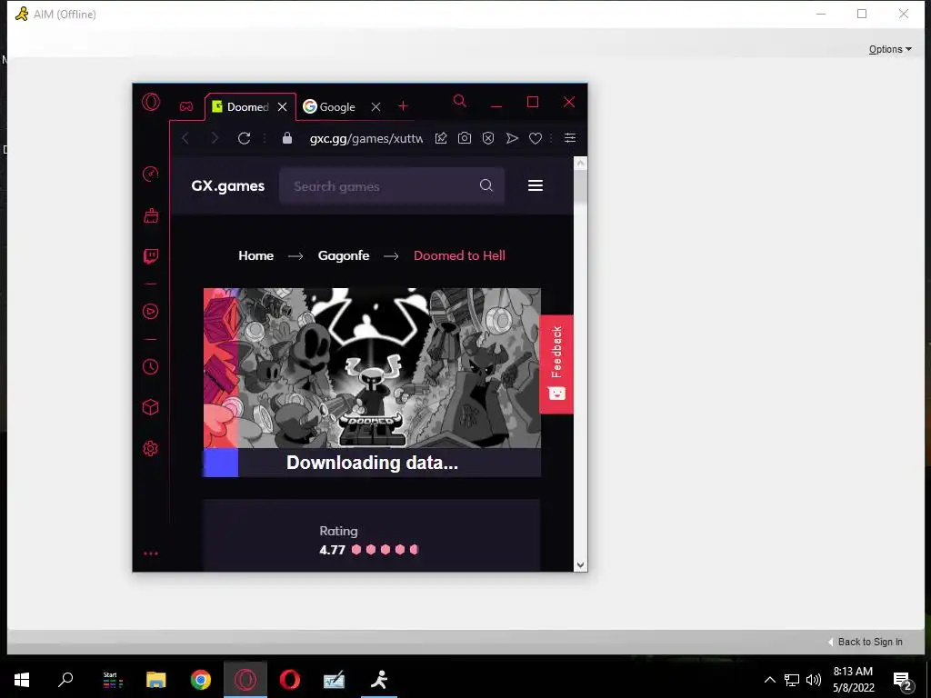931x698 pixels.
Task: Reload the current page
Action: click(x=244, y=138)
